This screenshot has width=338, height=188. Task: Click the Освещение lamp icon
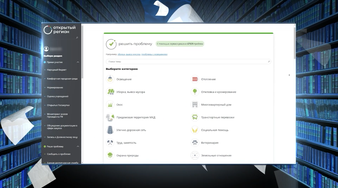click(110, 79)
